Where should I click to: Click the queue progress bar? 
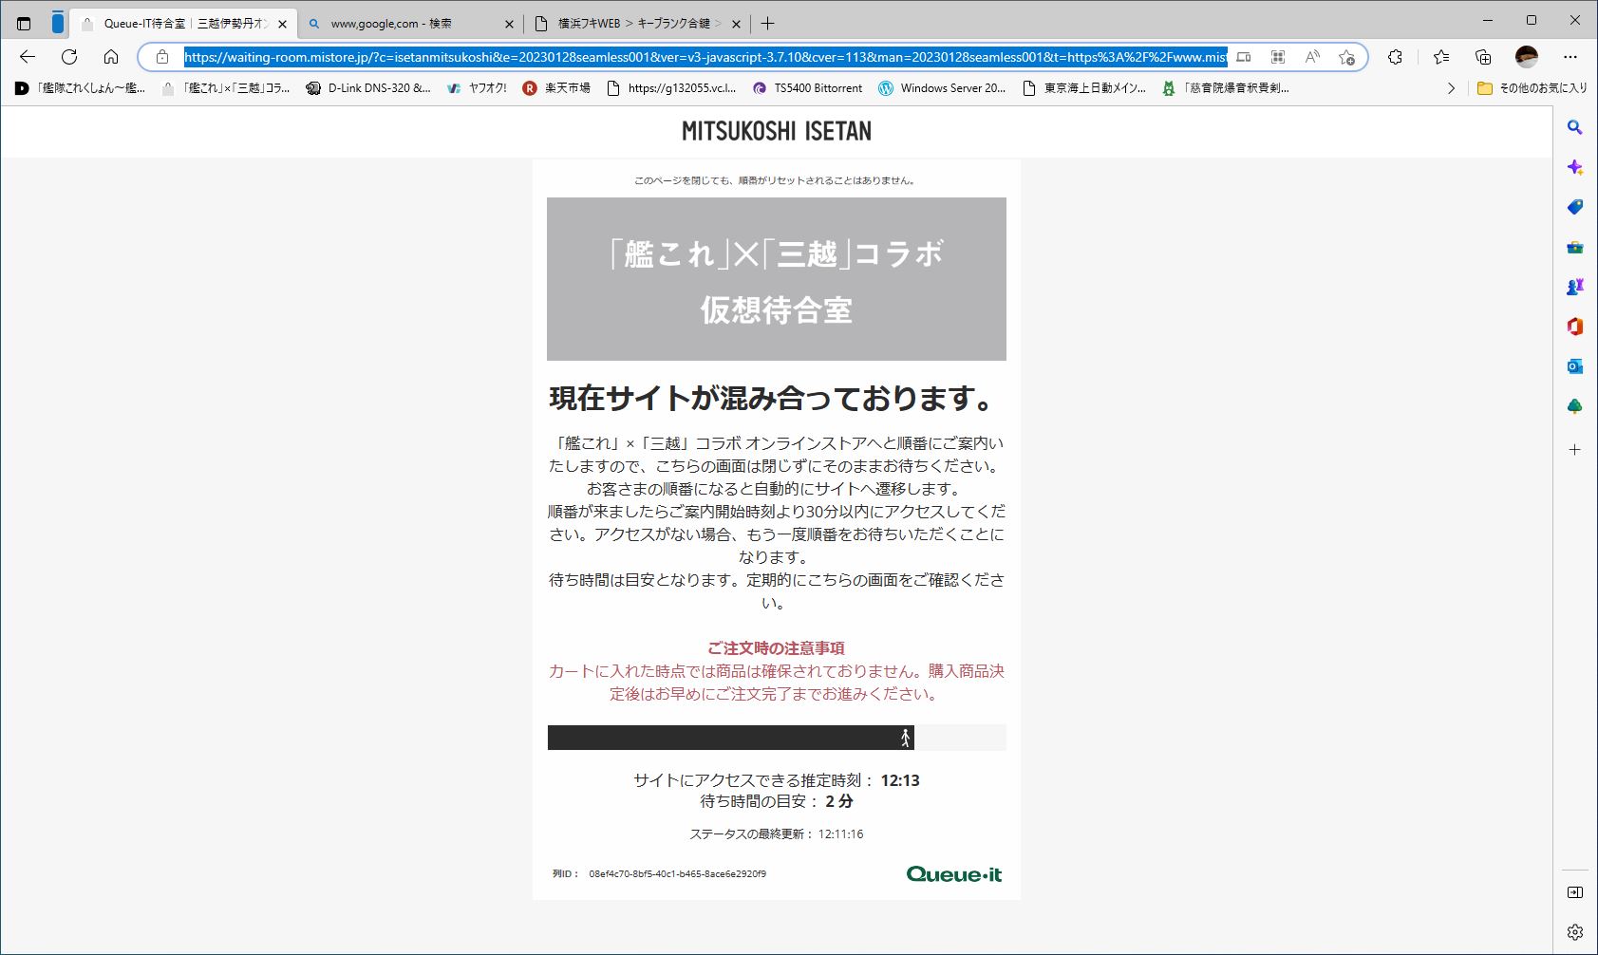777,738
